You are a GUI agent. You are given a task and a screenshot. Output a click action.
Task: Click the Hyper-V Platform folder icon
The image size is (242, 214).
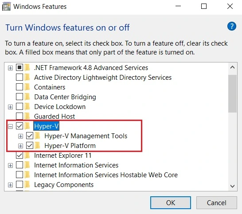tap(38, 145)
